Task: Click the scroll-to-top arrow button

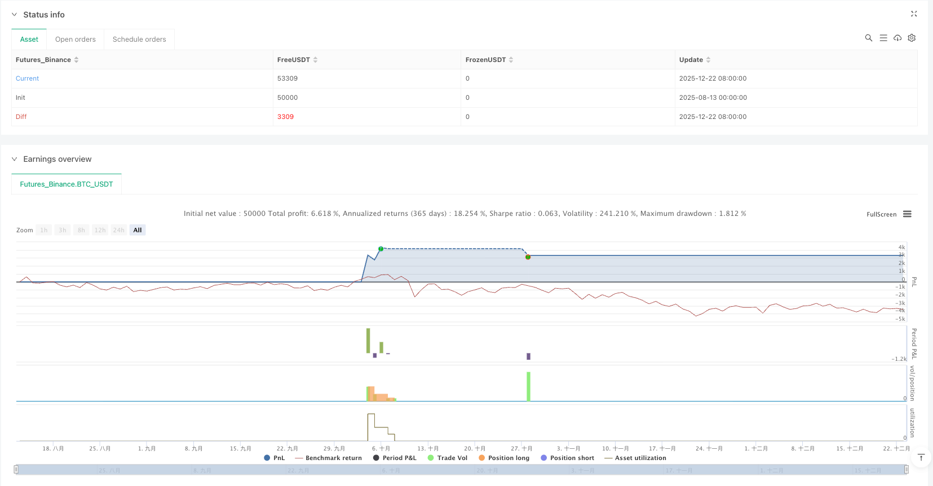Action: tap(921, 457)
